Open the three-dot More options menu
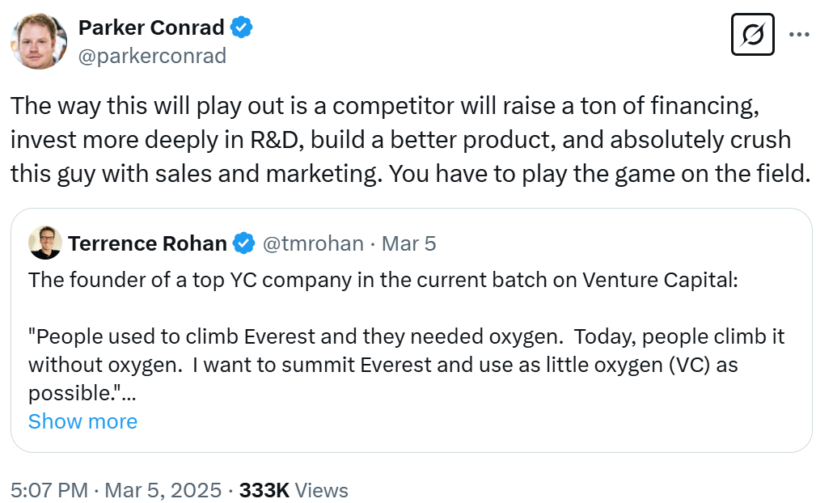The height and width of the screenshot is (503, 816). (x=798, y=35)
